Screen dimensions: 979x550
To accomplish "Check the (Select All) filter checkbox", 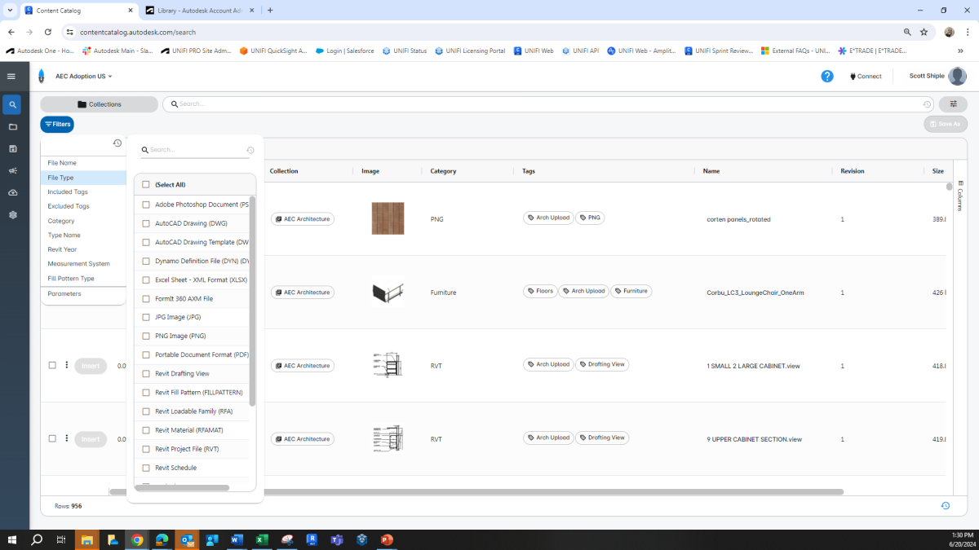I will click(x=148, y=186).
